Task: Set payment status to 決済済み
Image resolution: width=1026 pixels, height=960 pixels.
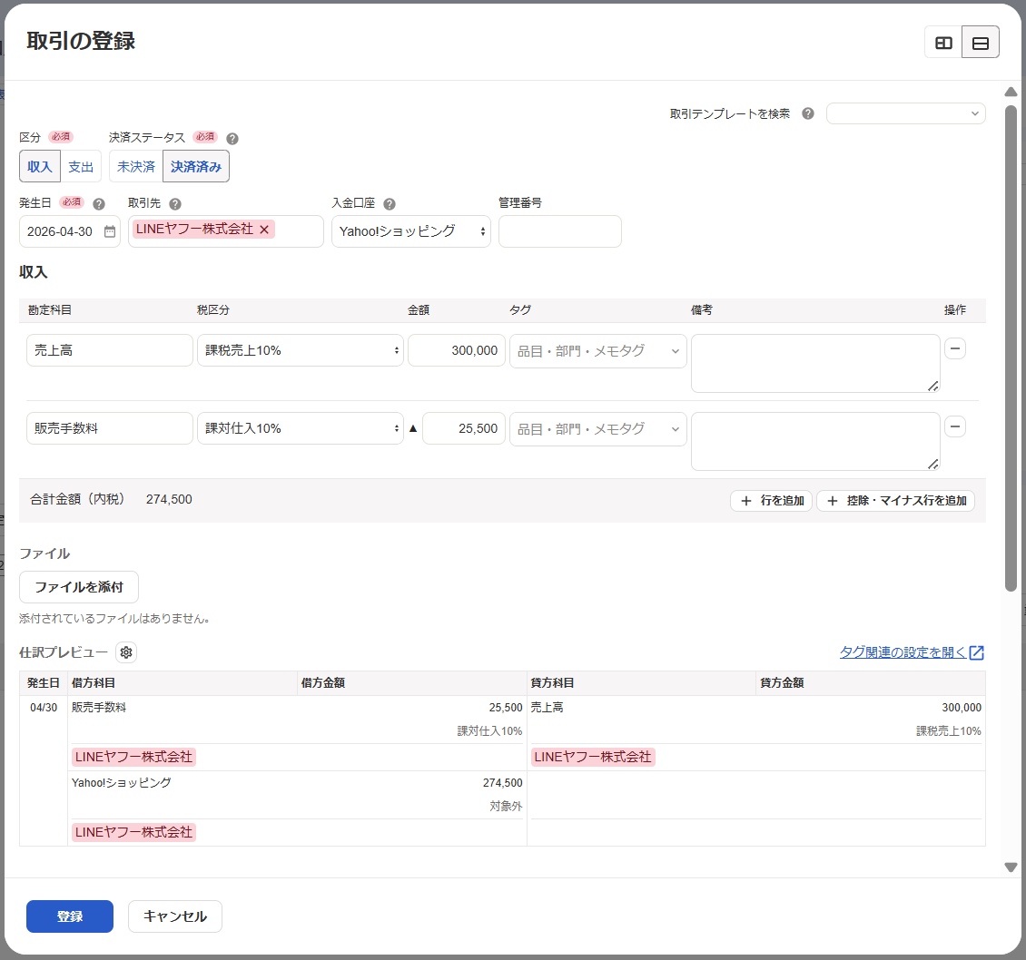Action: 196,167
